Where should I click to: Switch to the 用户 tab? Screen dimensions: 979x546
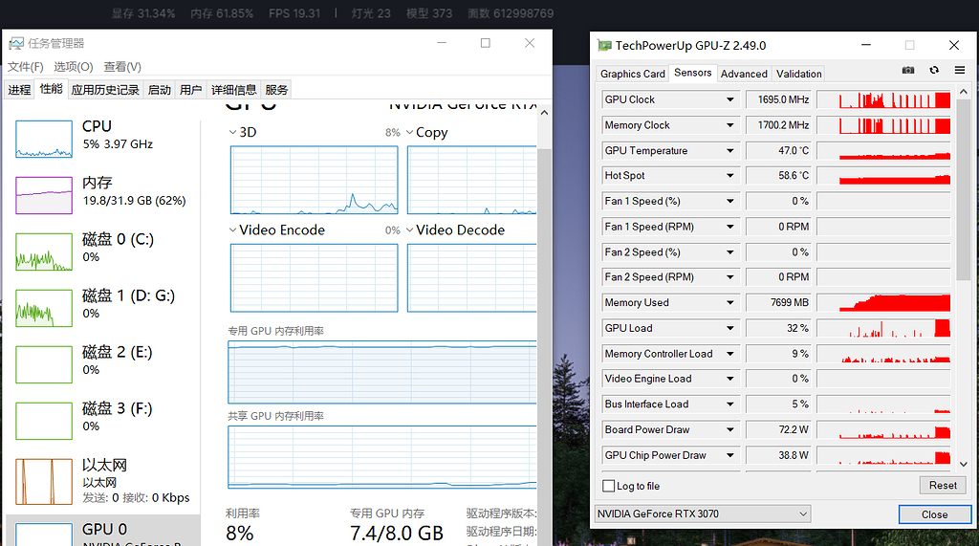click(x=190, y=90)
